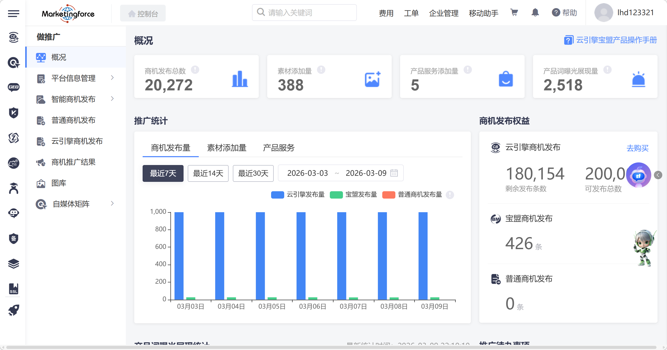Toggle 普通商机发布量 legend series
Screen dimensions: 667x350
pos(419,195)
